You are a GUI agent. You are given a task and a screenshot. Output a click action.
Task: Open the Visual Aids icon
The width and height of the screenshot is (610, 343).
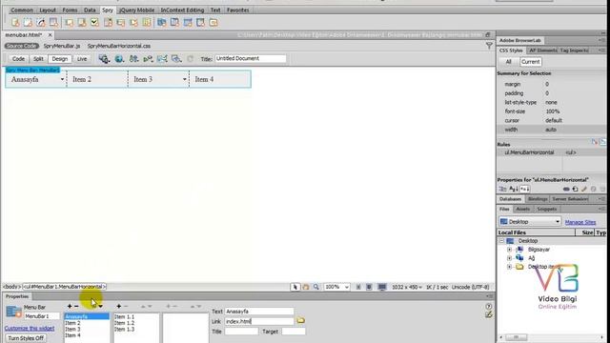tap(176, 59)
